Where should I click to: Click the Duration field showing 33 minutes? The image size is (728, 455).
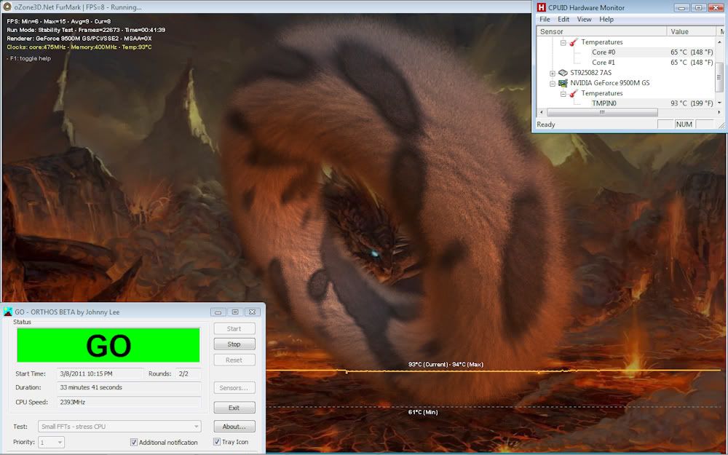coord(129,387)
